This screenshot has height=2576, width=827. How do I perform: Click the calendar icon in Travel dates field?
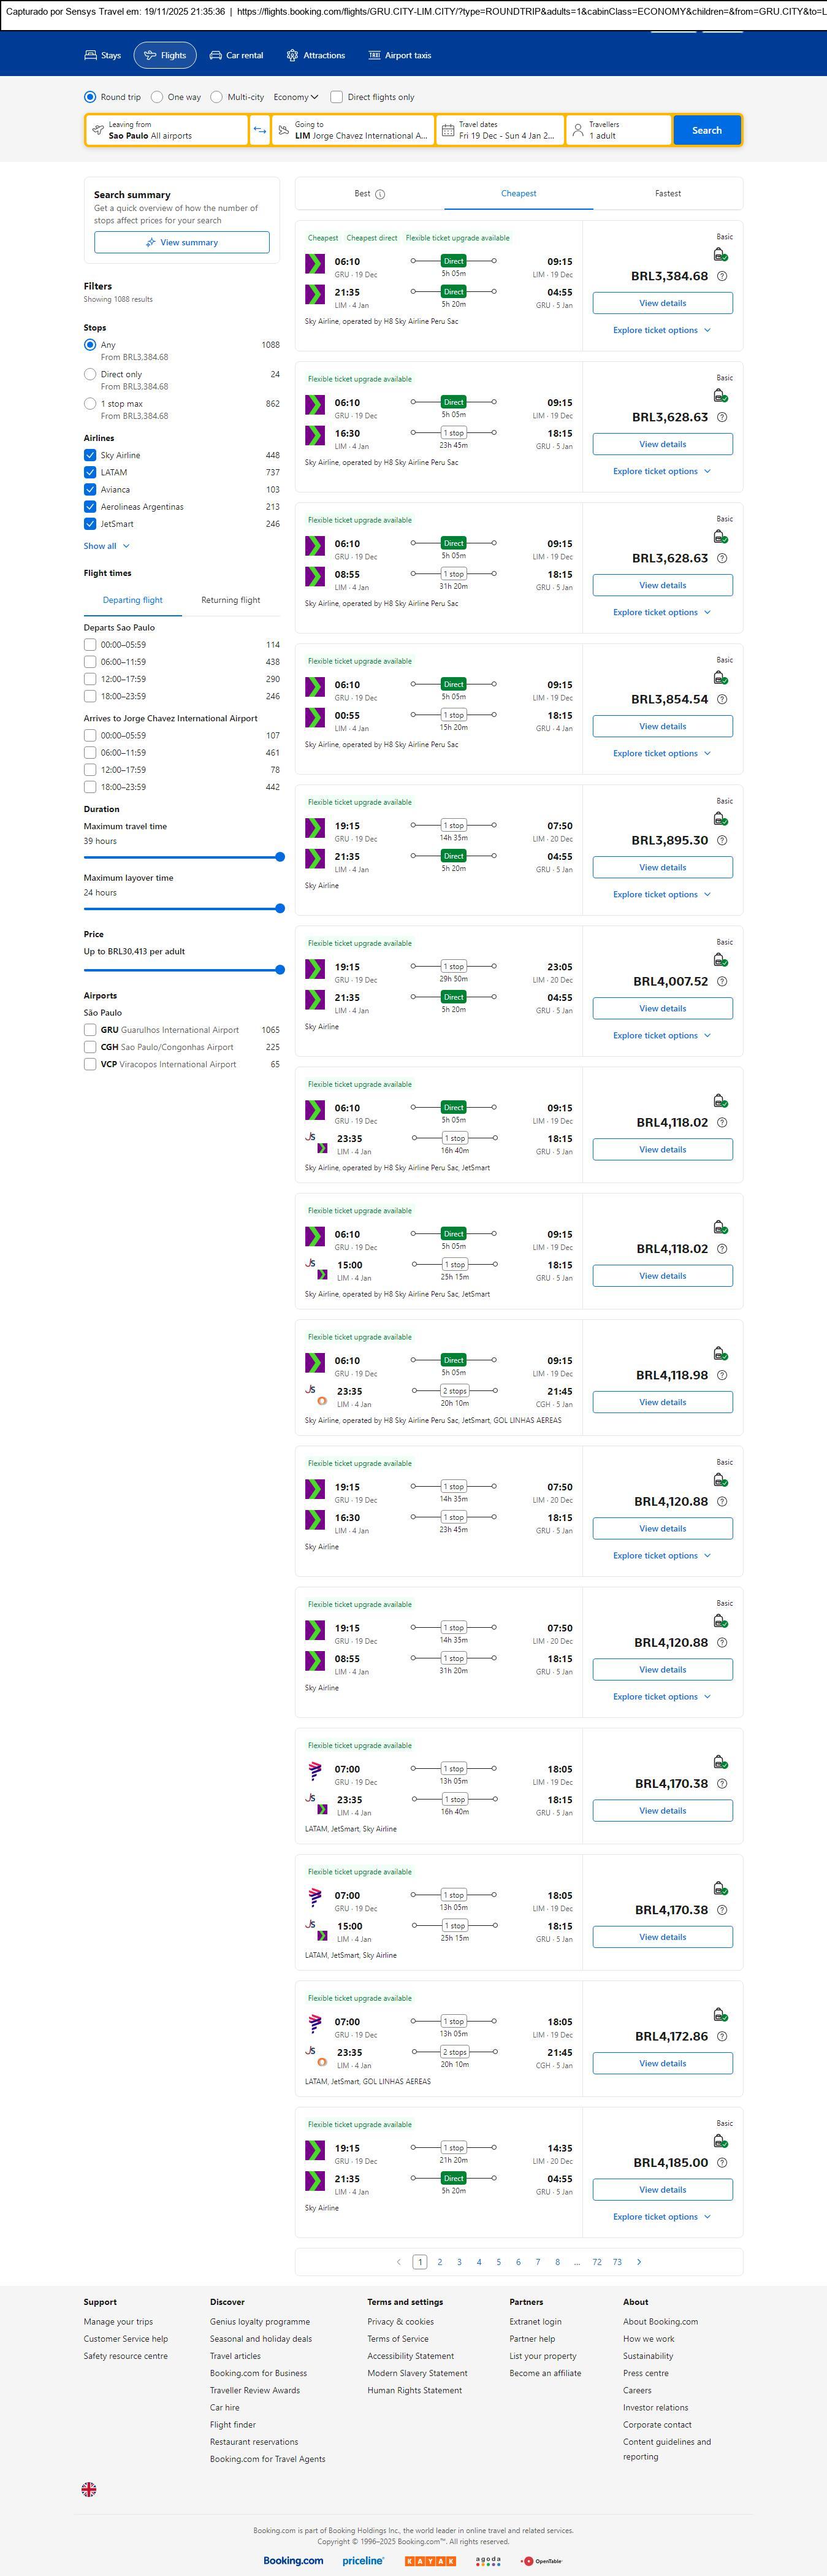(448, 130)
